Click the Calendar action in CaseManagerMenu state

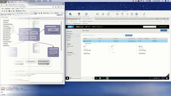click(33, 38)
